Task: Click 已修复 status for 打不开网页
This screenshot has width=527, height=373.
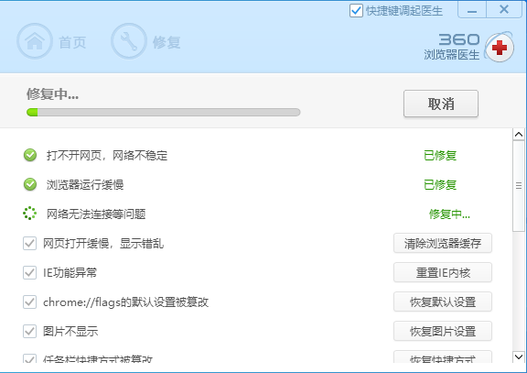Action: pyautogui.click(x=440, y=155)
